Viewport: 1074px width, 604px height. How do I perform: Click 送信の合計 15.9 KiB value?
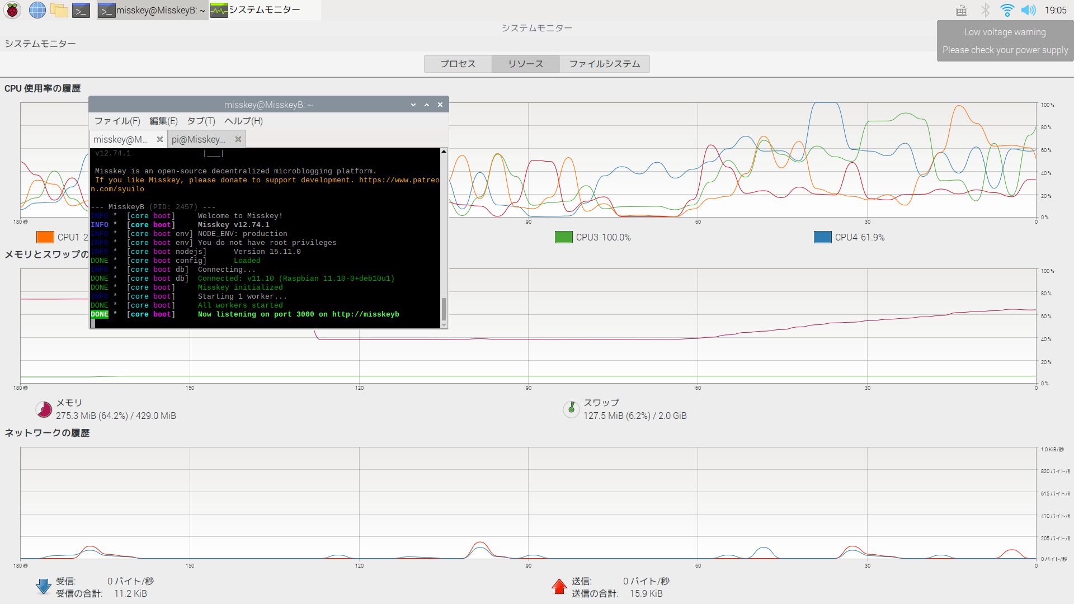tap(646, 594)
